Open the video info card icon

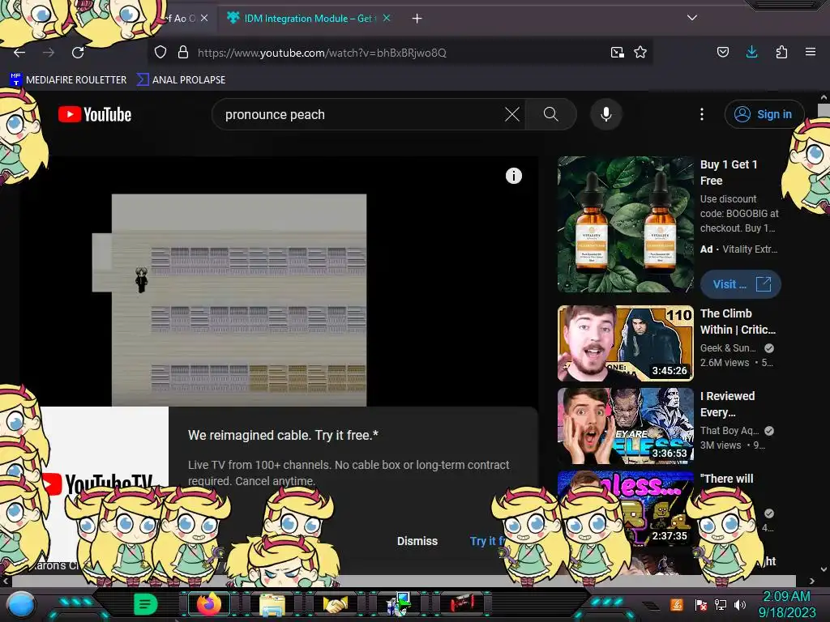(513, 176)
